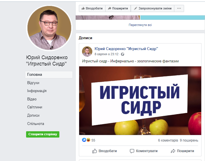This screenshot has height=161, width=205.
Task: Click the like reaction icon near 55
Action: point(84,140)
